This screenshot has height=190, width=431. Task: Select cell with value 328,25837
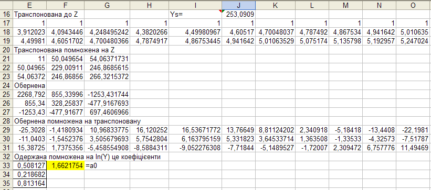pyautogui.click(x=66, y=103)
